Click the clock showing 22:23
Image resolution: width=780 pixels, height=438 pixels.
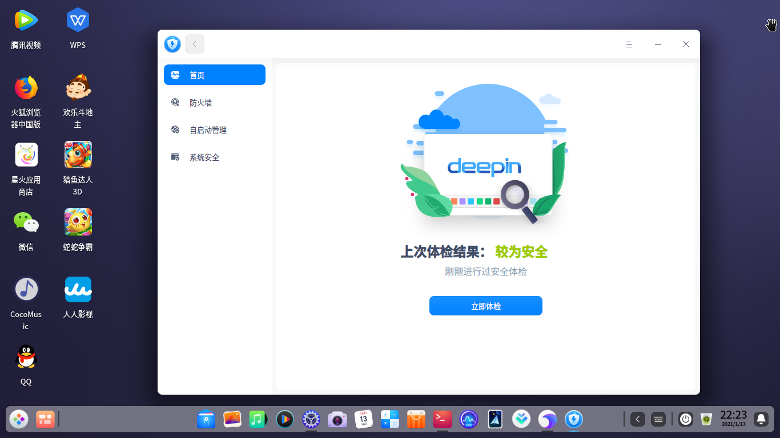point(733,419)
